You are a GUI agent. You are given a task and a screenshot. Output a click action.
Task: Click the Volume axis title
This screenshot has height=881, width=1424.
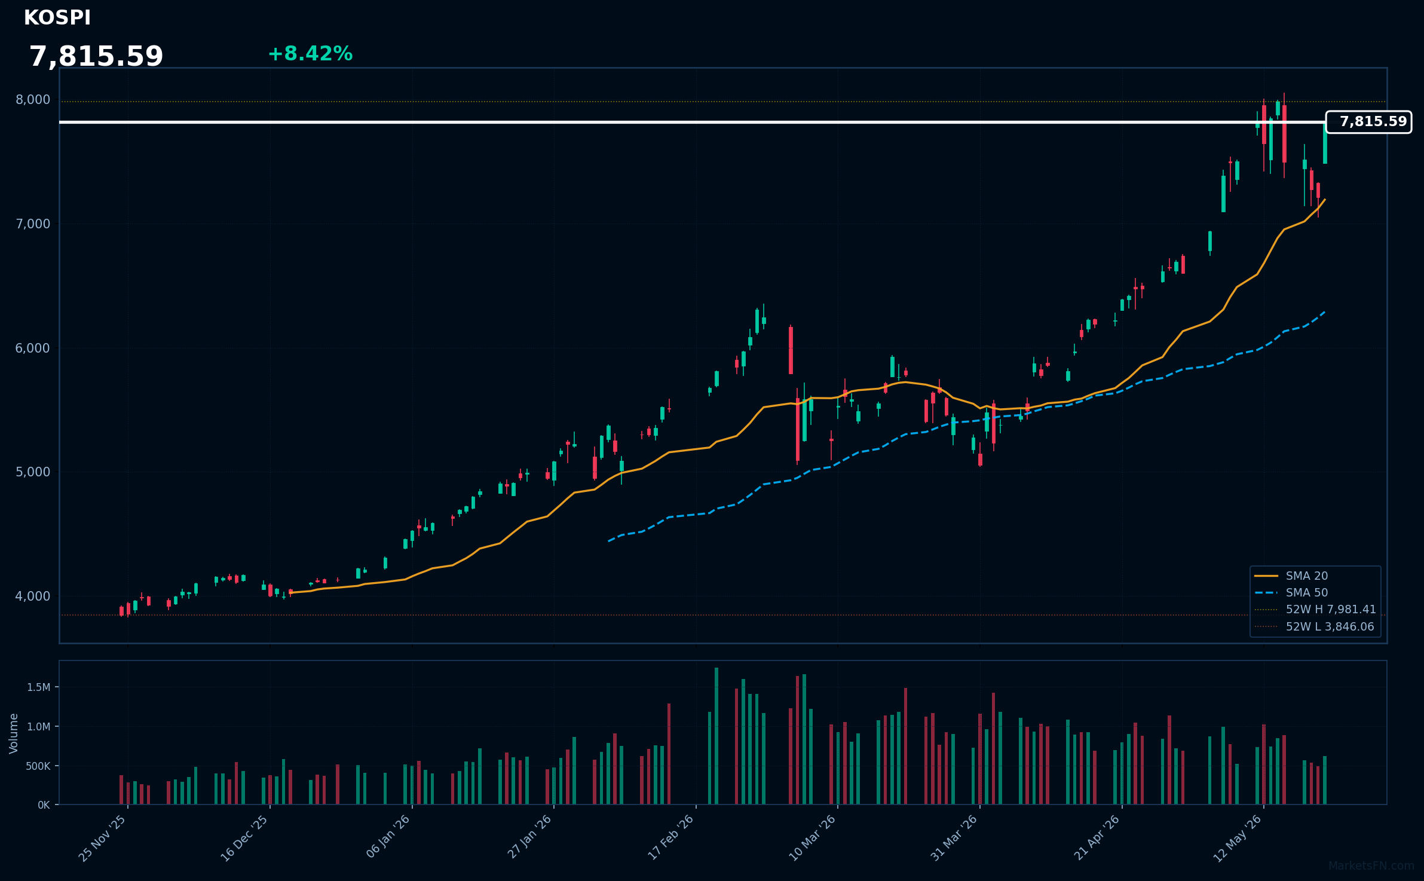point(14,733)
